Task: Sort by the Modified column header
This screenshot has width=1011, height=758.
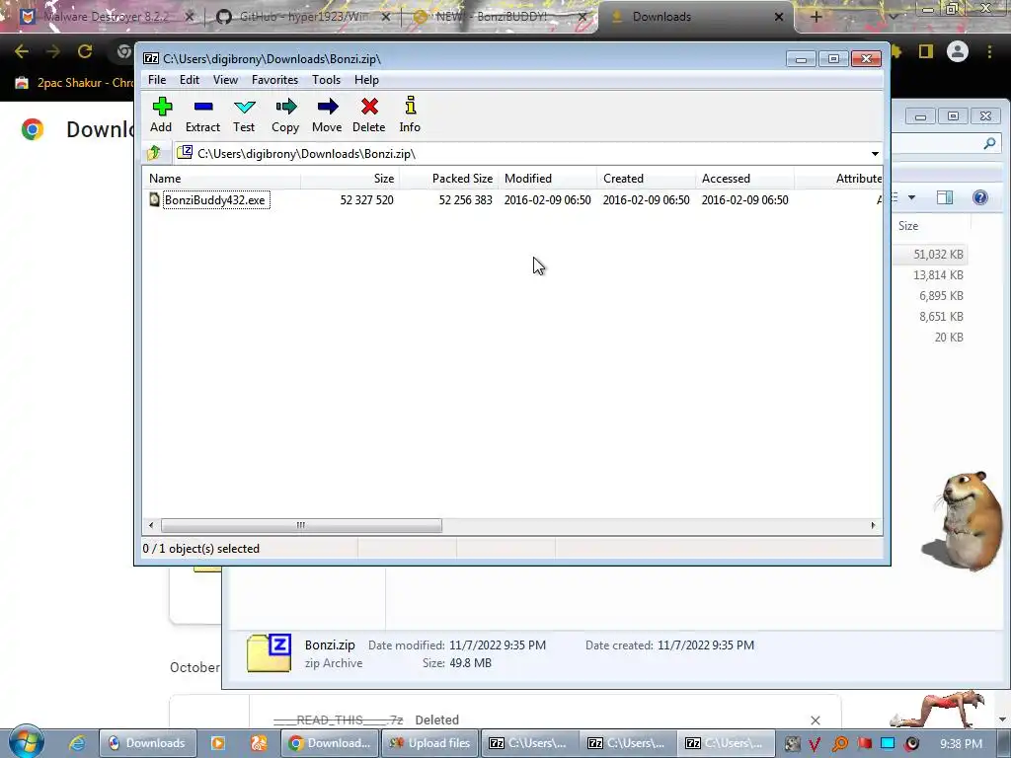Action: [547, 179]
